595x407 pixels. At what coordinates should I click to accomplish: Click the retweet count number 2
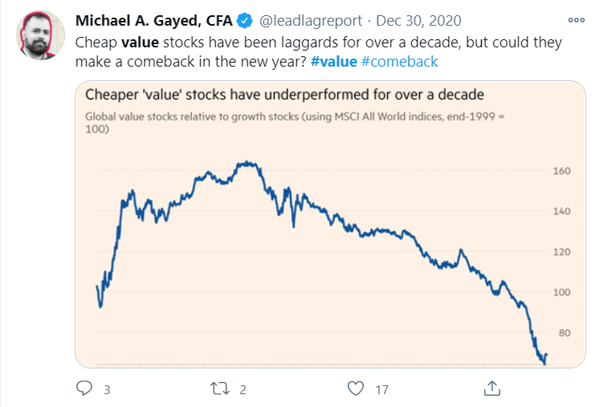[x=242, y=389]
